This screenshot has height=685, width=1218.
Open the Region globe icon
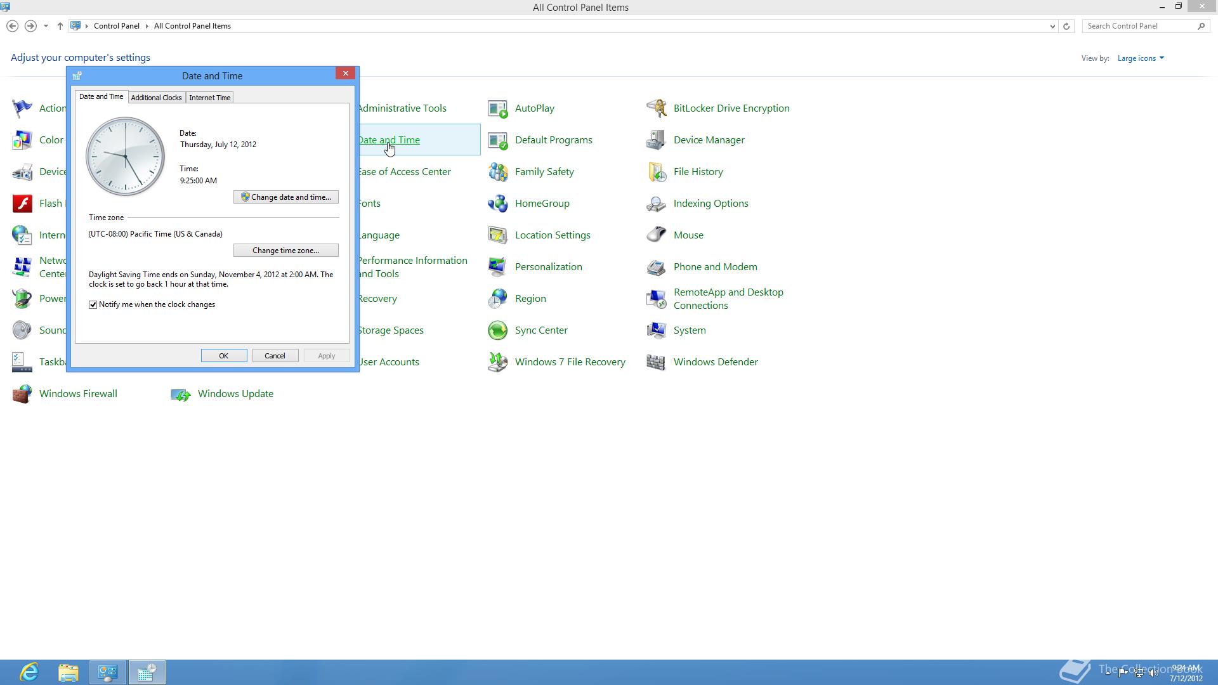[498, 299]
